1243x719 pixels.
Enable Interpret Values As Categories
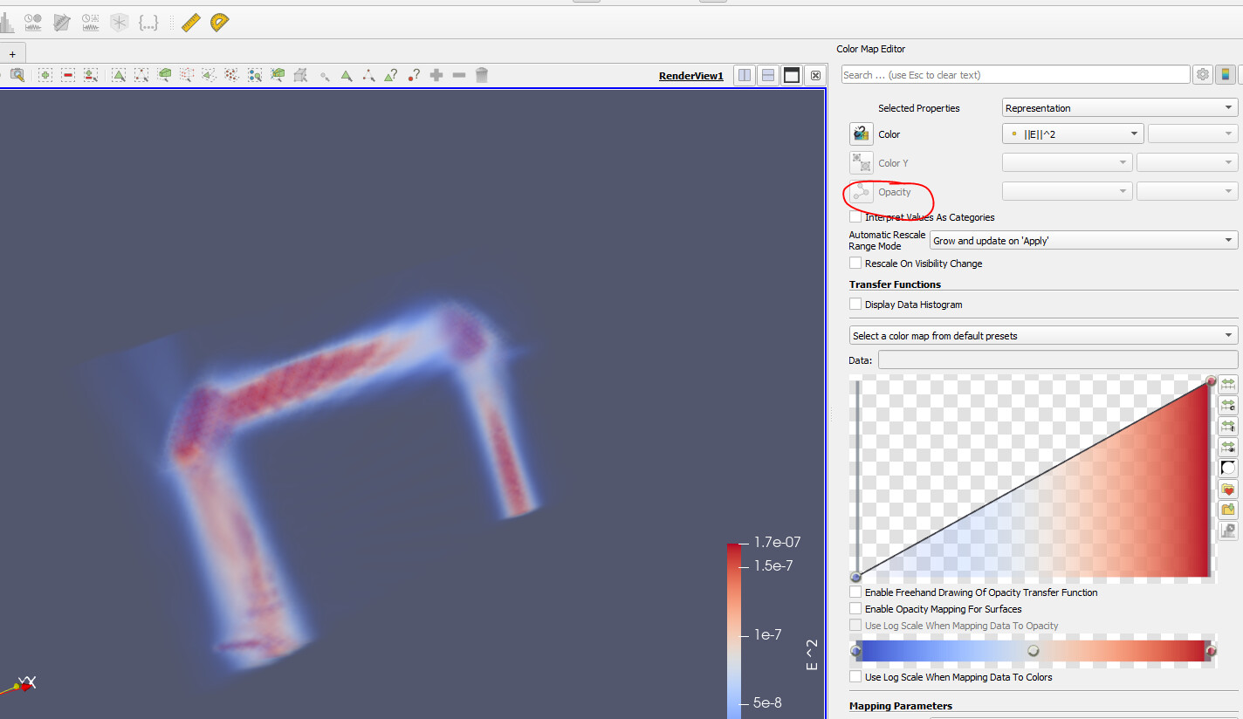pyautogui.click(x=855, y=217)
